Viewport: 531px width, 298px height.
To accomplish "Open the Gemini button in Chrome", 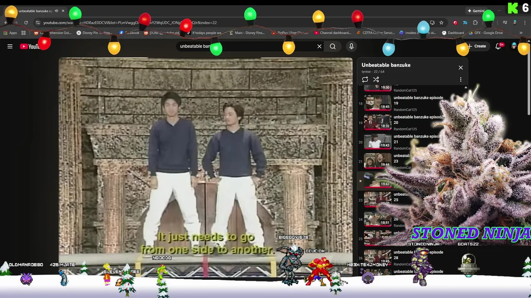I will (476, 11).
